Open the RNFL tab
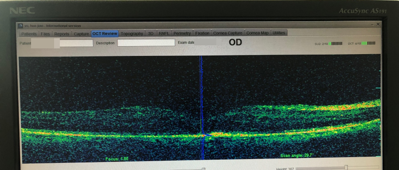This screenshot has height=170, width=399. pyautogui.click(x=164, y=33)
